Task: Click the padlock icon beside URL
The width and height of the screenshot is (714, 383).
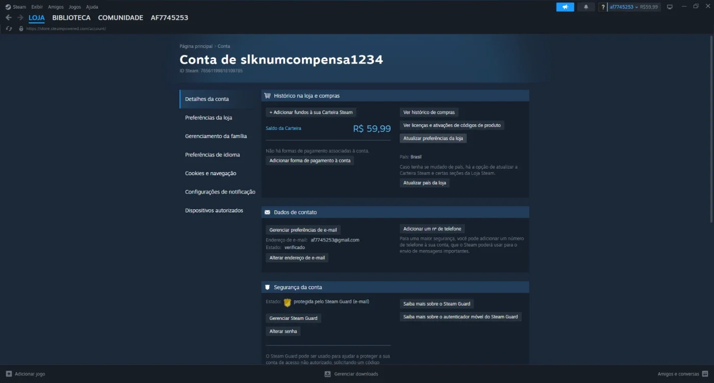Action: (21, 29)
